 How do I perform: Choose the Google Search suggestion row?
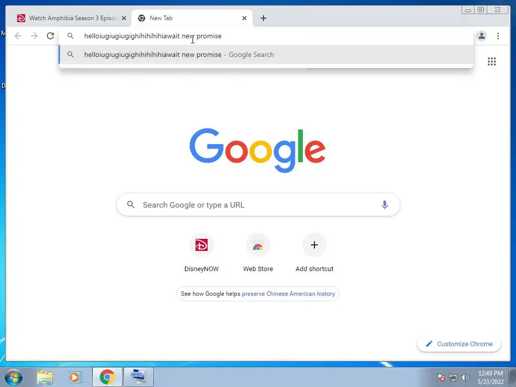tap(266, 54)
